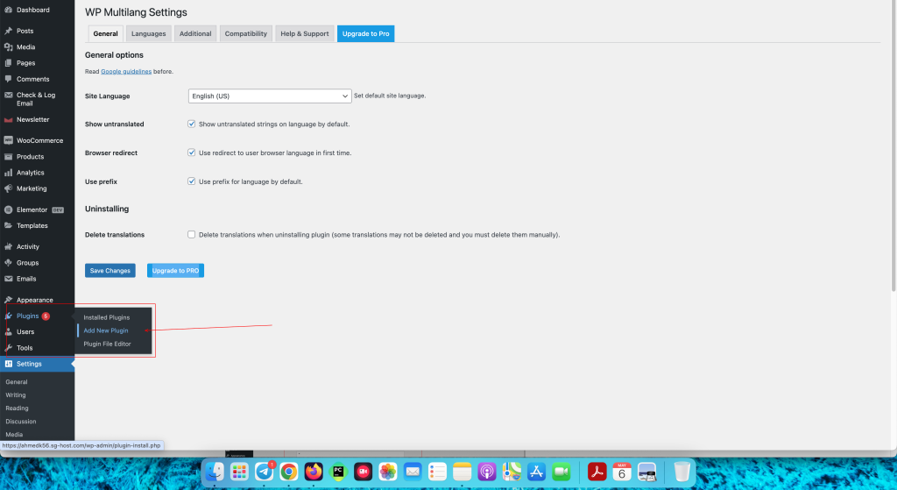This screenshot has width=897, height=490.
Task: Click the WooCommerce logo icon
Action: 9,140
